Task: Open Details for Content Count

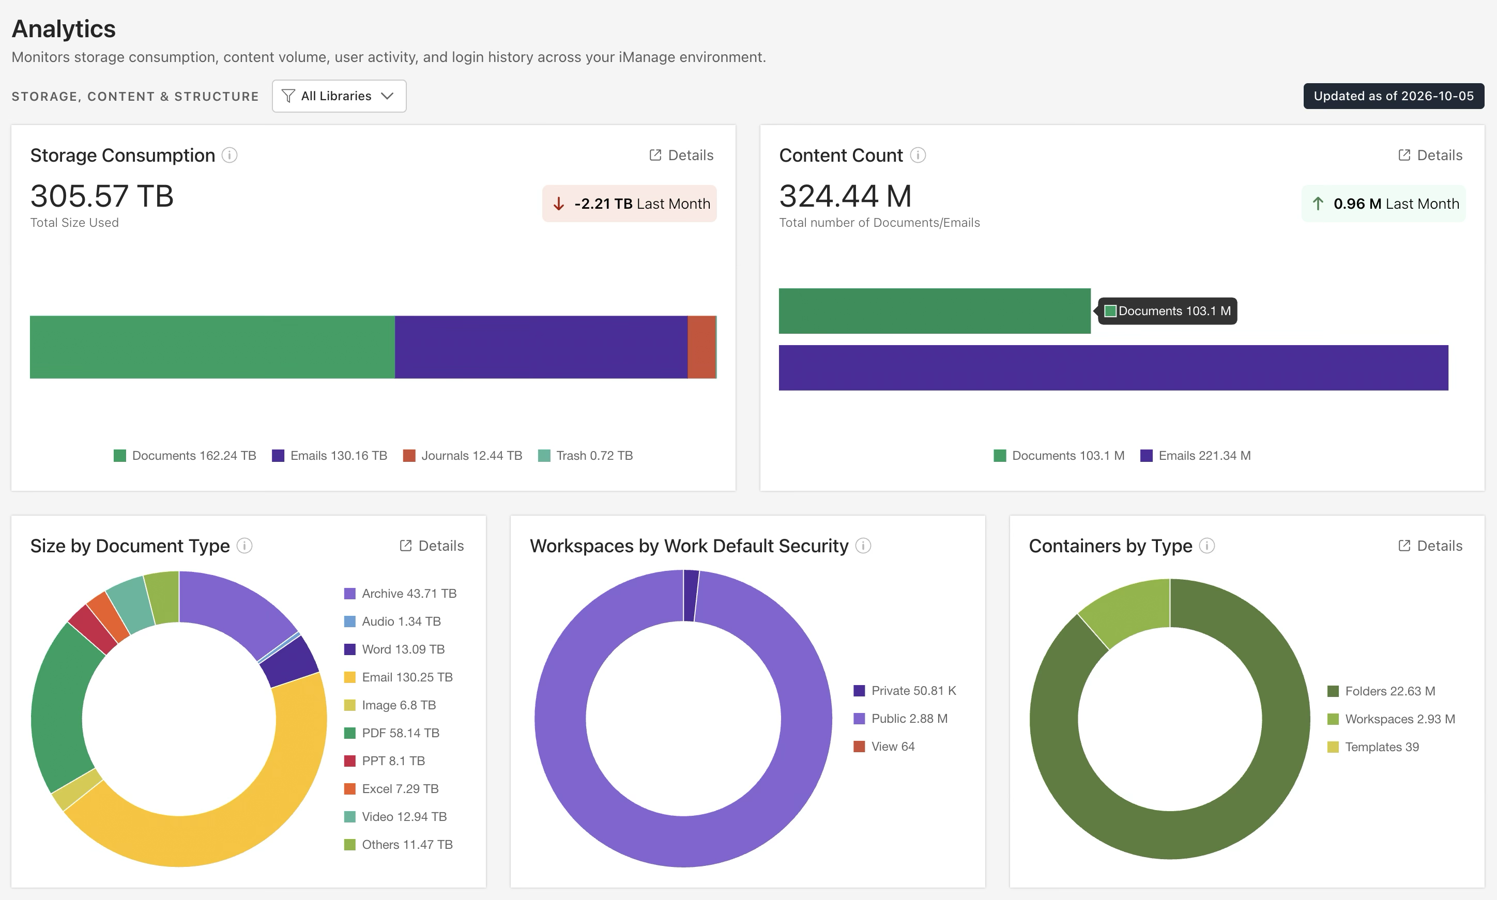Action: [x=1430, y=156]
